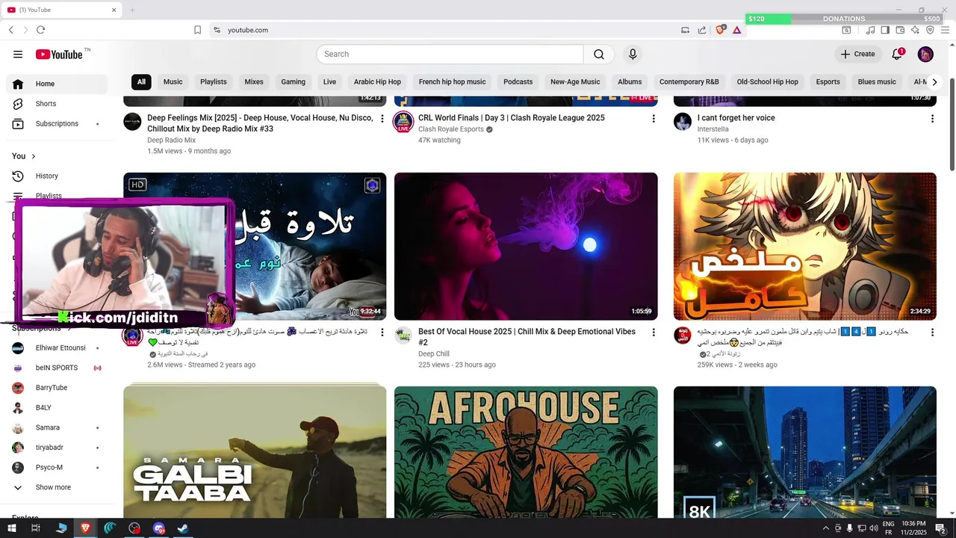
Task: Open the Best Of Vocal House thumbnail
Action: coord(526,247)
